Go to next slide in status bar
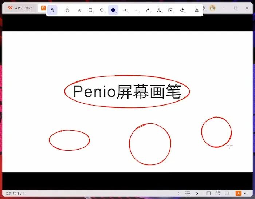The width and height of the screenshot is (255, 199). pos(197,193)
